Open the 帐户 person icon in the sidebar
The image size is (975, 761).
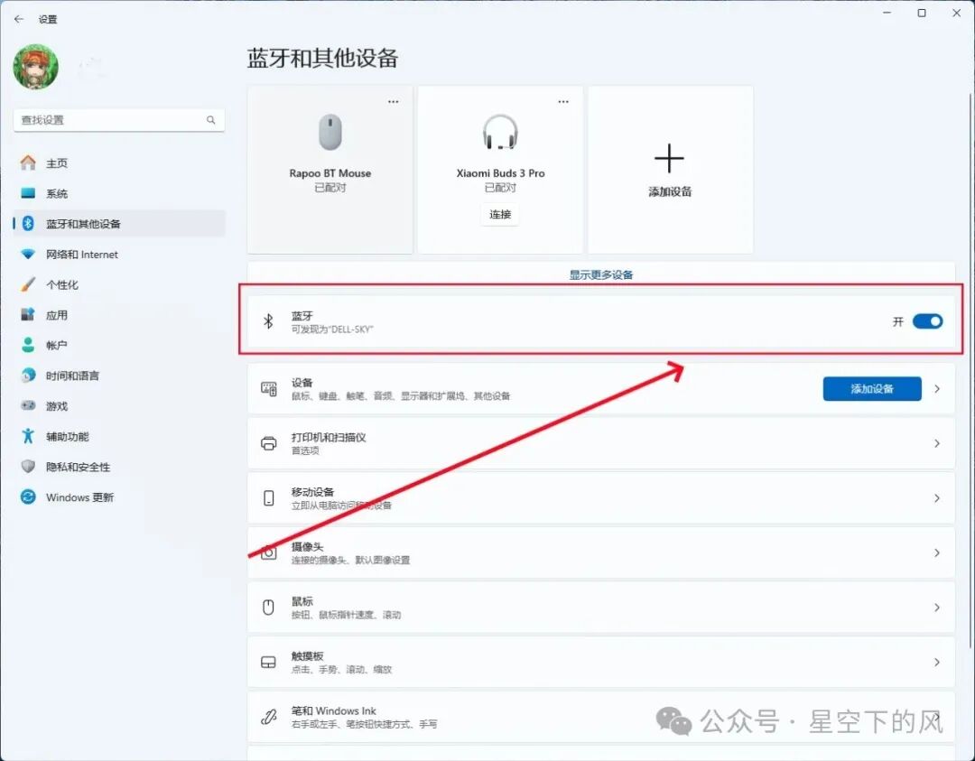pyautogui.click(x=28, y=345)
